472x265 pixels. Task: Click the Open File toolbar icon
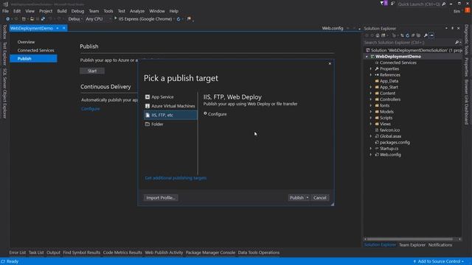pyautogui.click(x=32, y=19)
